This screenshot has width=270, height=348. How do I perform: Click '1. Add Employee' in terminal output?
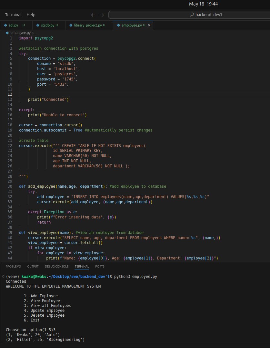click(41, 296)
